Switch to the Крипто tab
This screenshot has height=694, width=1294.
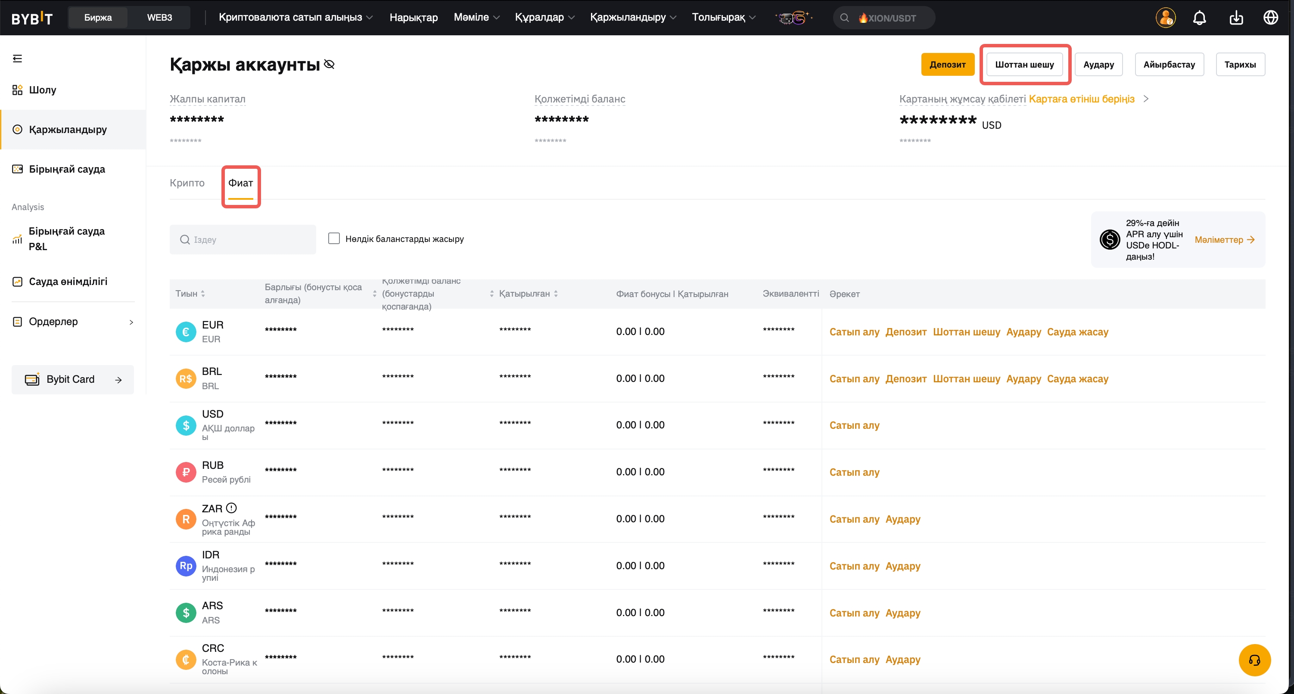pyautogui.click(x=187, y=183)
